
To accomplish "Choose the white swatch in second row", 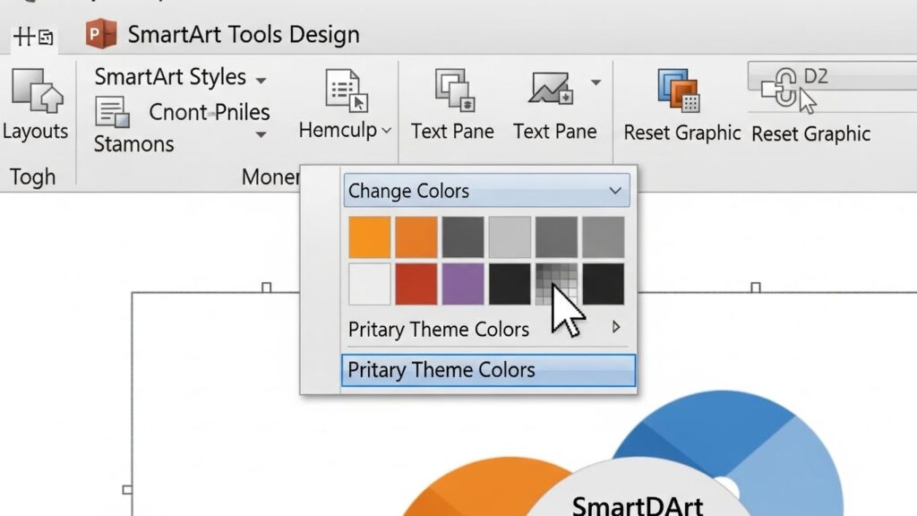I will pos(370,284).
